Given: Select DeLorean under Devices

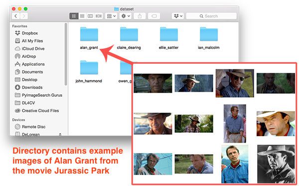Looking at the screenshot, I should click(x=27, y=134).
